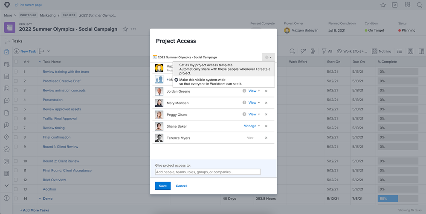The height and width of the screenshot is (214, 426).
Task: Remove Mary Madisen from project access
Action: 266,103
